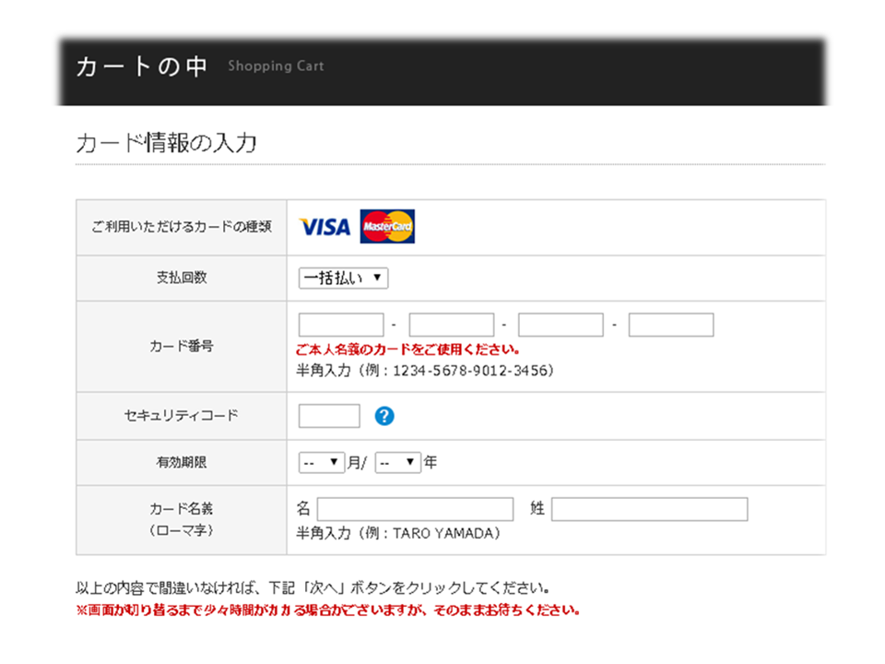Click the セキュリティコード row label
This screenshot has height=664, width=885.
pos(182,416)
